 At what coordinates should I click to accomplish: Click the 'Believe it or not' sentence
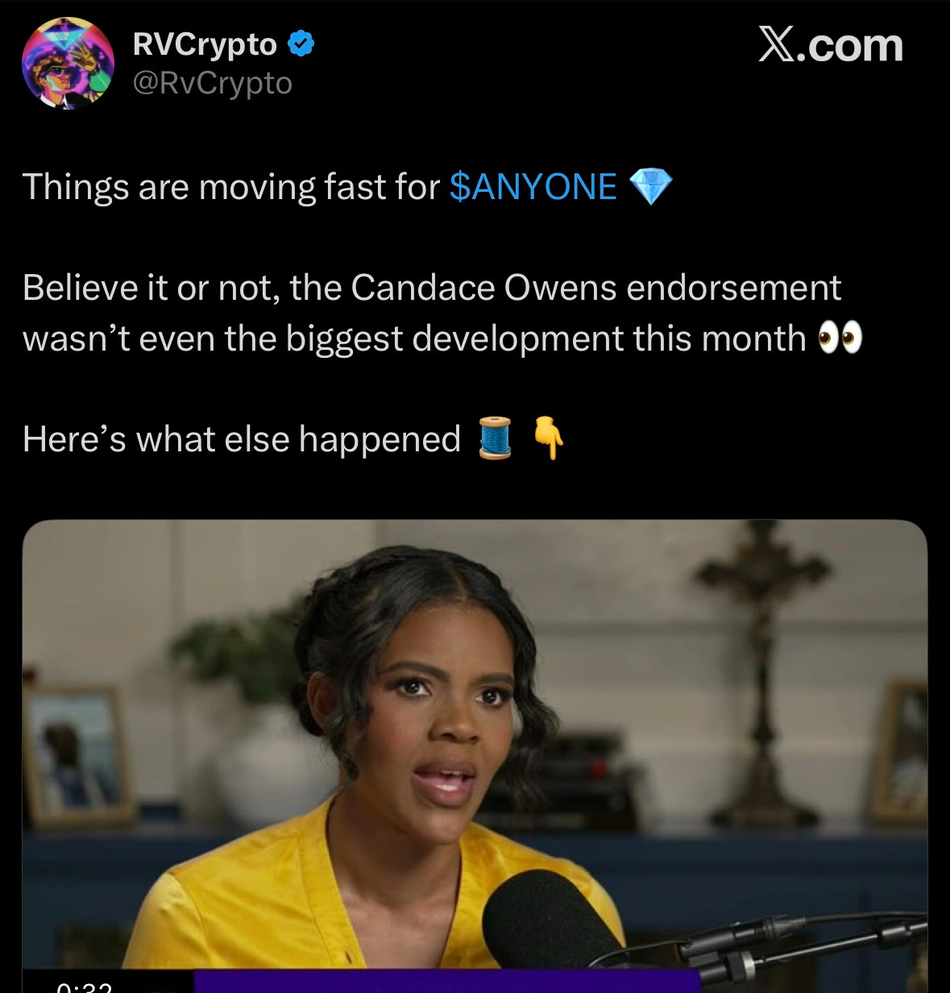[x=432, y=288]
